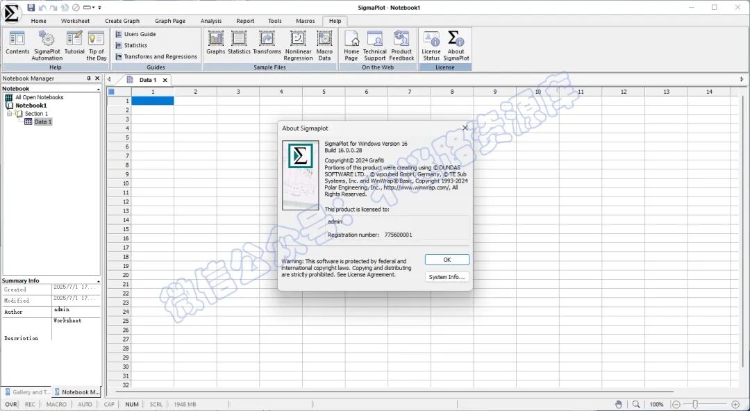Image resolution: width=750 pixels, height=411 pixels.
Task: Toggle OVR overwrite mode indicator
Action: (10, 404)
